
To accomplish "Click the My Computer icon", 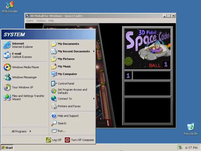I will [x=54, y=74].
